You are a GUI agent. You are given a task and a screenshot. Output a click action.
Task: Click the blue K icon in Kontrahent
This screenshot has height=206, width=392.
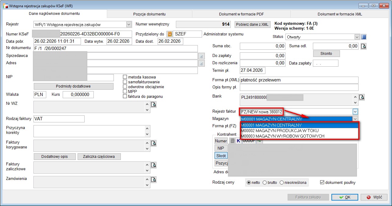pos(238,141)
